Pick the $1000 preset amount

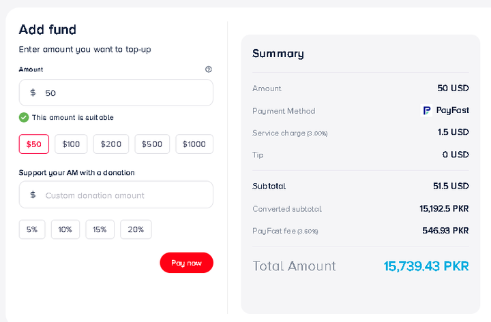(194, 144)
